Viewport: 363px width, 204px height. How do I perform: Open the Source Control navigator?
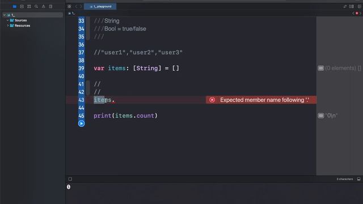(x=22, y=6)
